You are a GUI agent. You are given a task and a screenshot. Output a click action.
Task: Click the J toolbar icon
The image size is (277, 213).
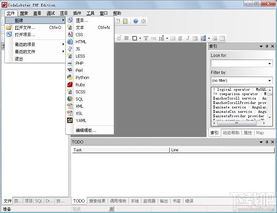click(x=188, y=38)
